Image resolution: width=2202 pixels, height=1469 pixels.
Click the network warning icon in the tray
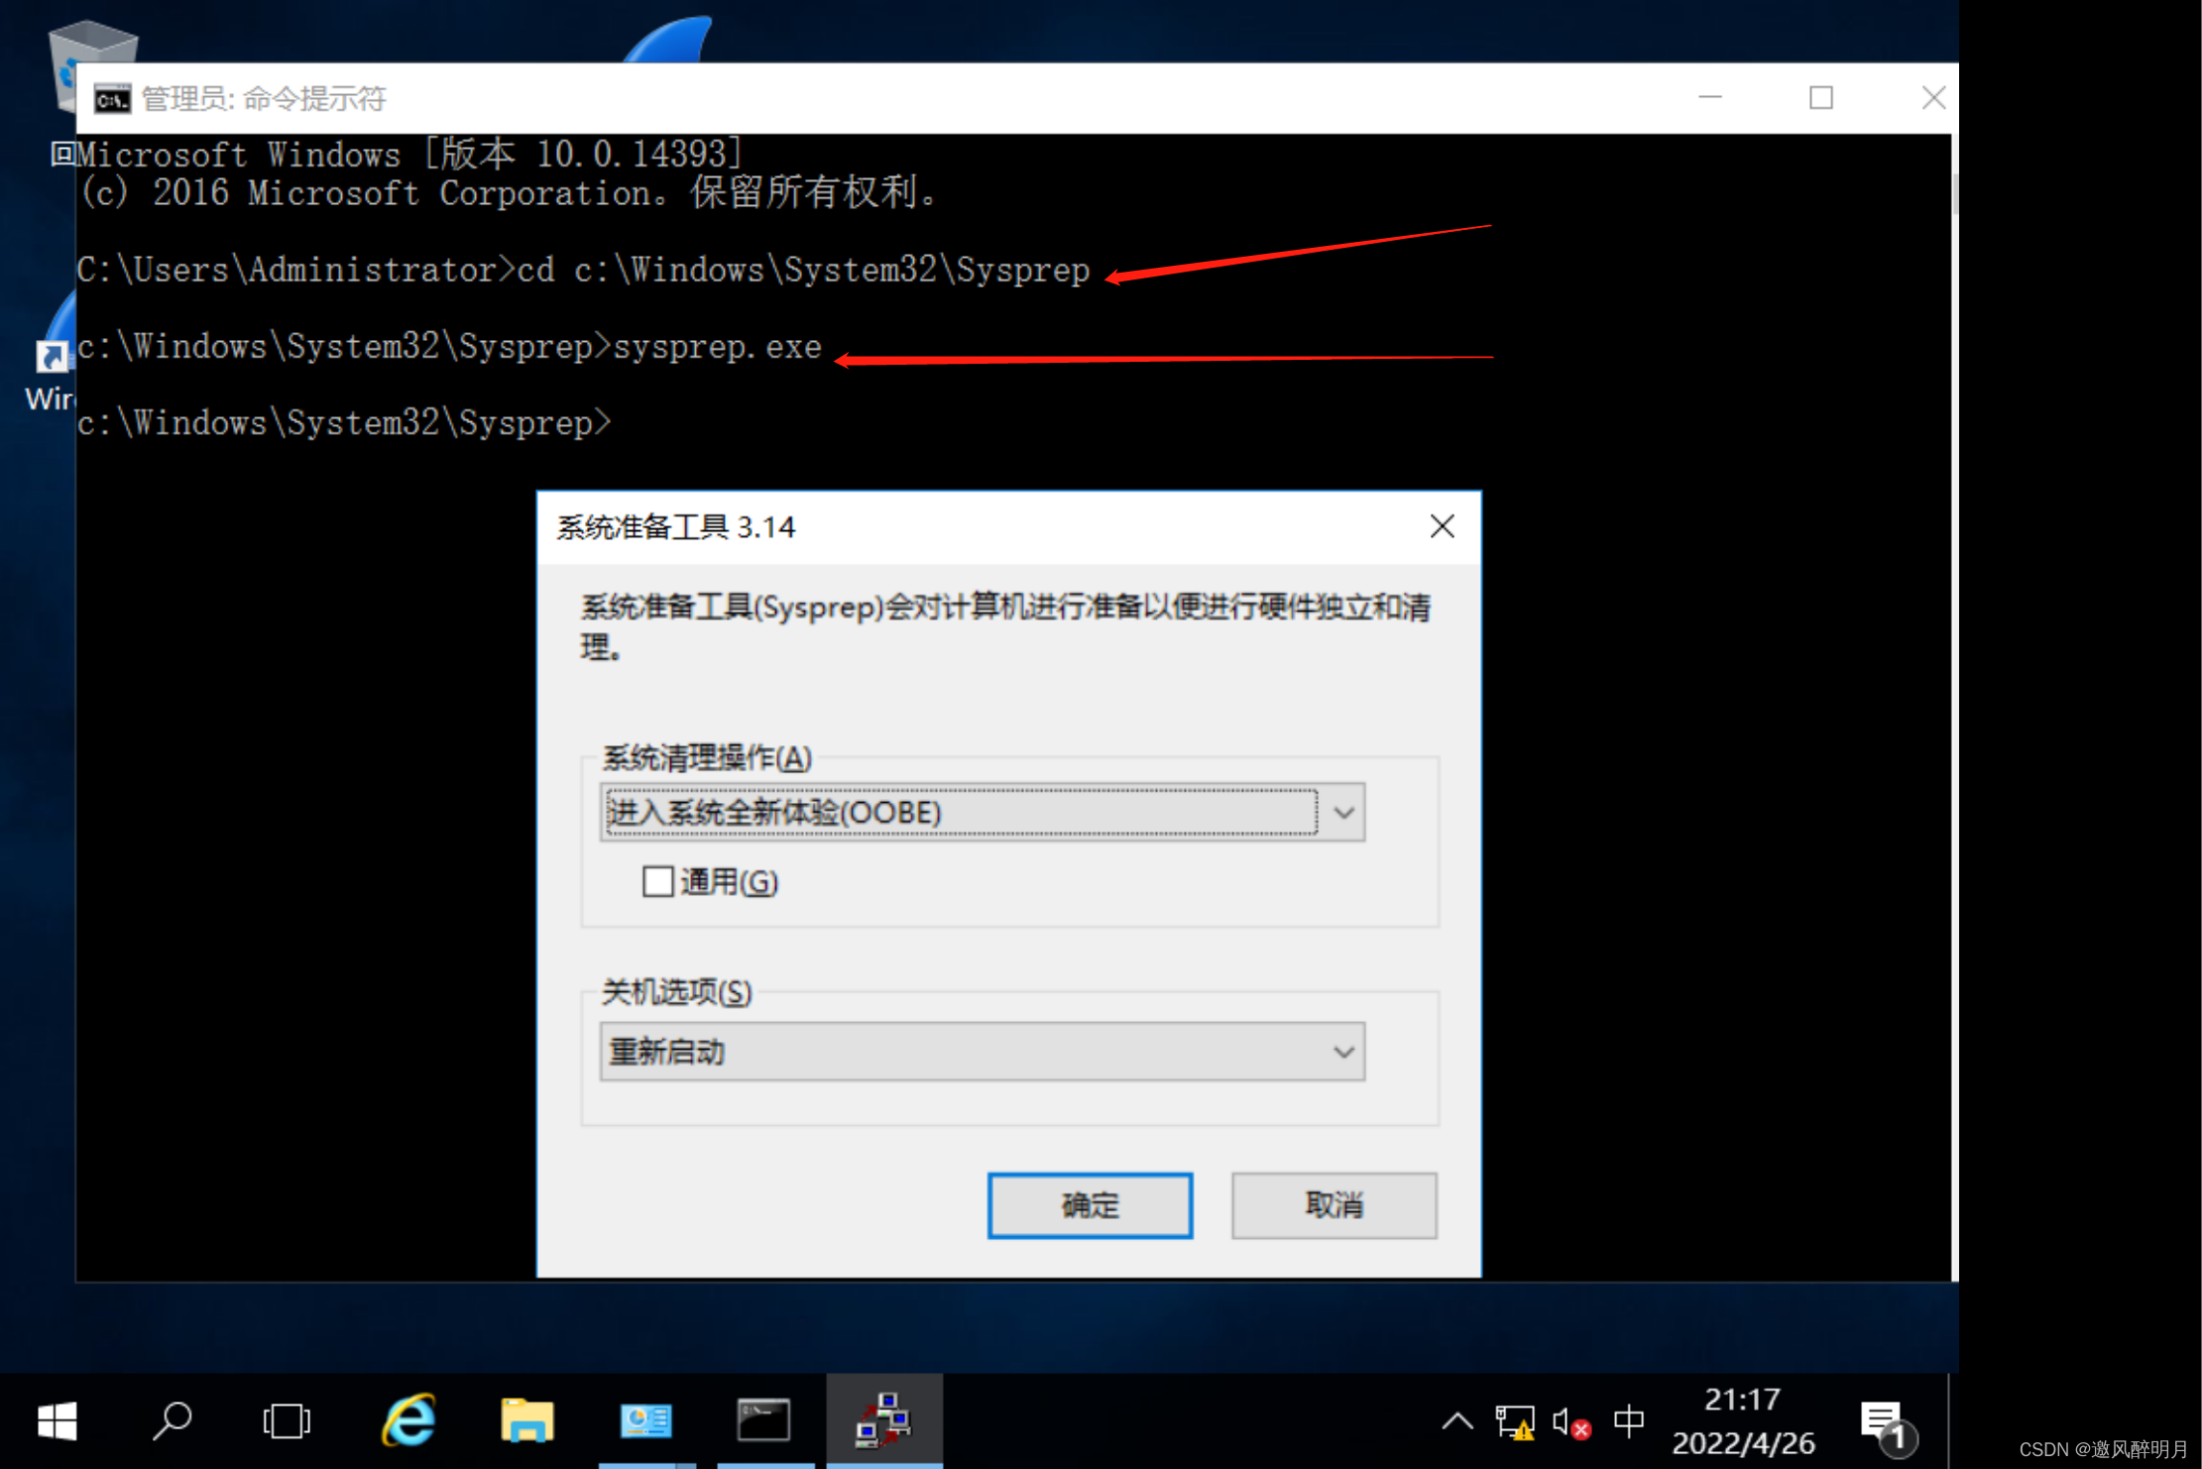1514,1421
